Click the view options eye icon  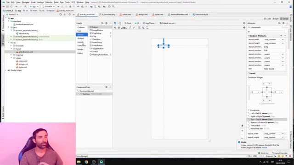115,27
